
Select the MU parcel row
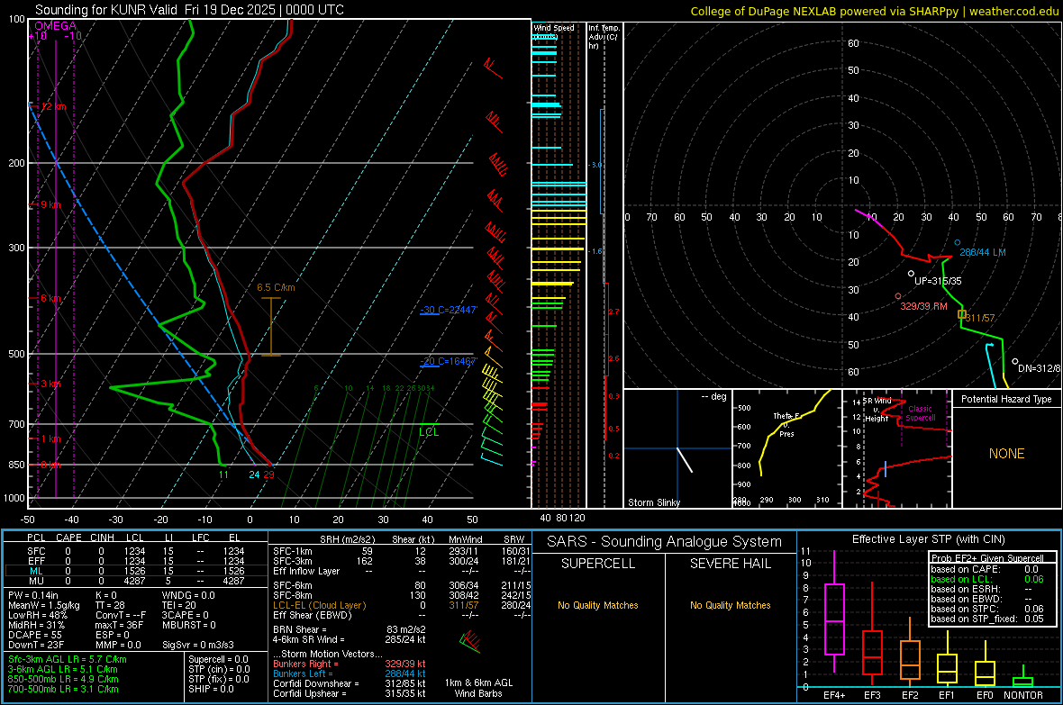[135, 580]
